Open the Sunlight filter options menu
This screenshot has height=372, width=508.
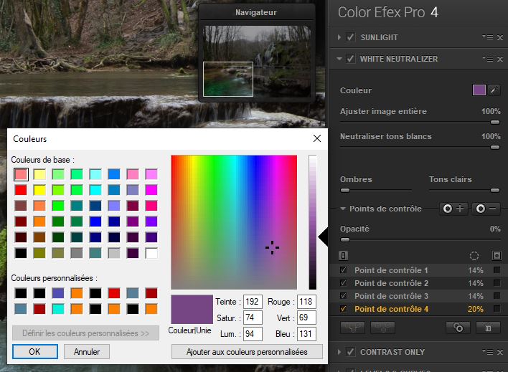(488, 37)
